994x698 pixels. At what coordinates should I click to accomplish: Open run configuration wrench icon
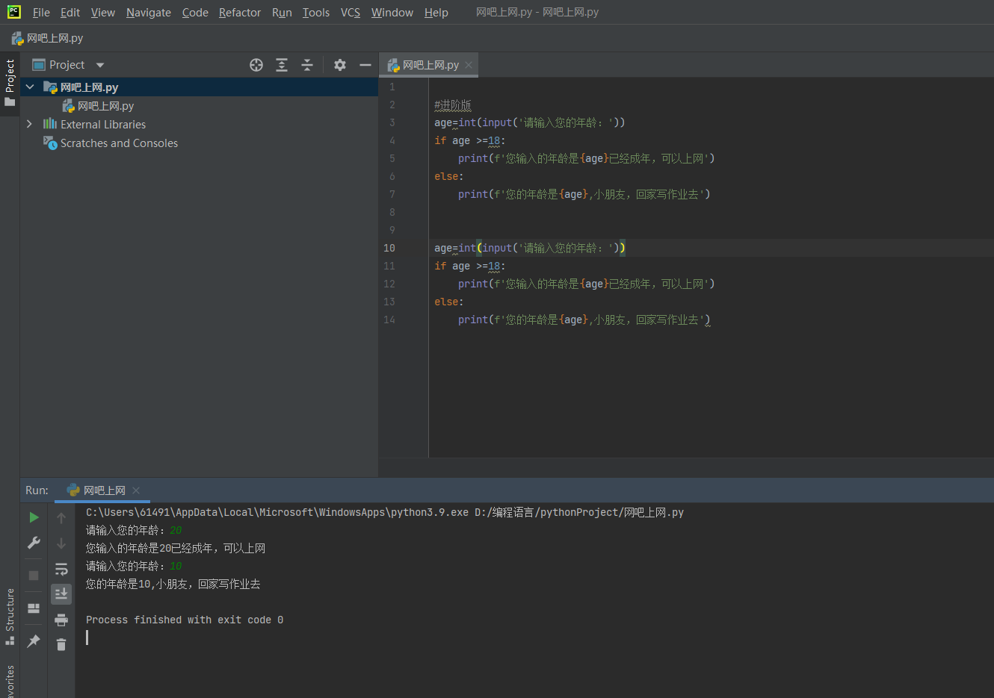coord(34,543)
